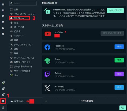This screenshot has width=127, height=111.
Task: Click the plus icon to add destination
Action: point(46,101)
